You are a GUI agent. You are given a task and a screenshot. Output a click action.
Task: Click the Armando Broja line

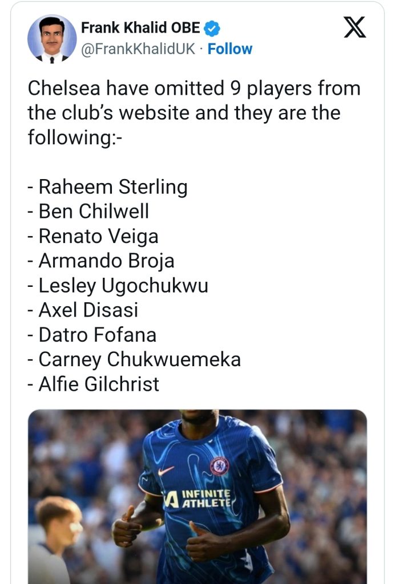coord(101,261)
